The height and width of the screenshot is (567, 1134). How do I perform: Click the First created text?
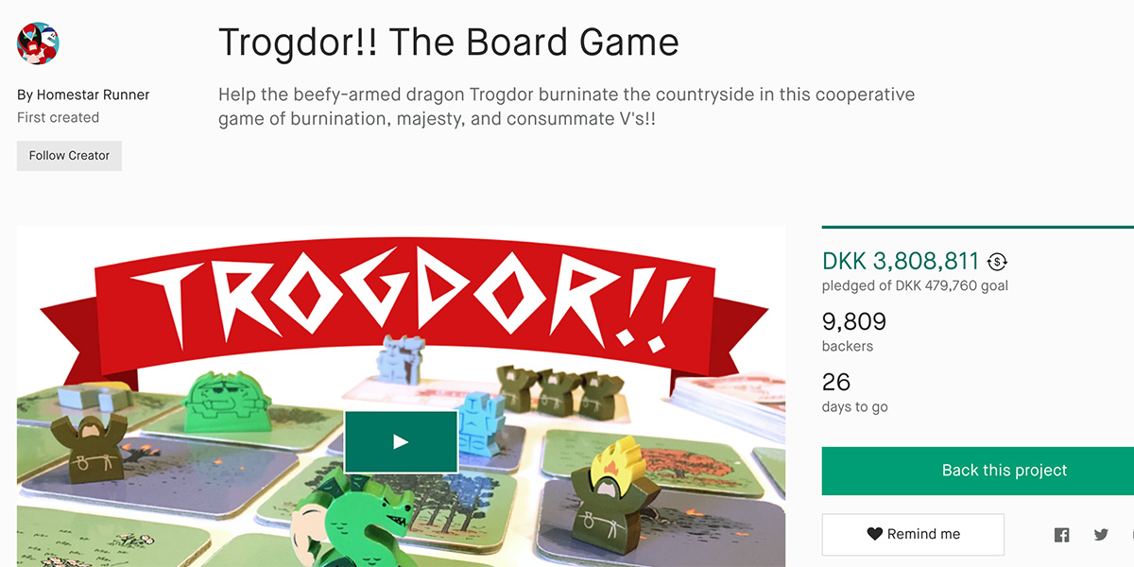[x=58, y=118]
